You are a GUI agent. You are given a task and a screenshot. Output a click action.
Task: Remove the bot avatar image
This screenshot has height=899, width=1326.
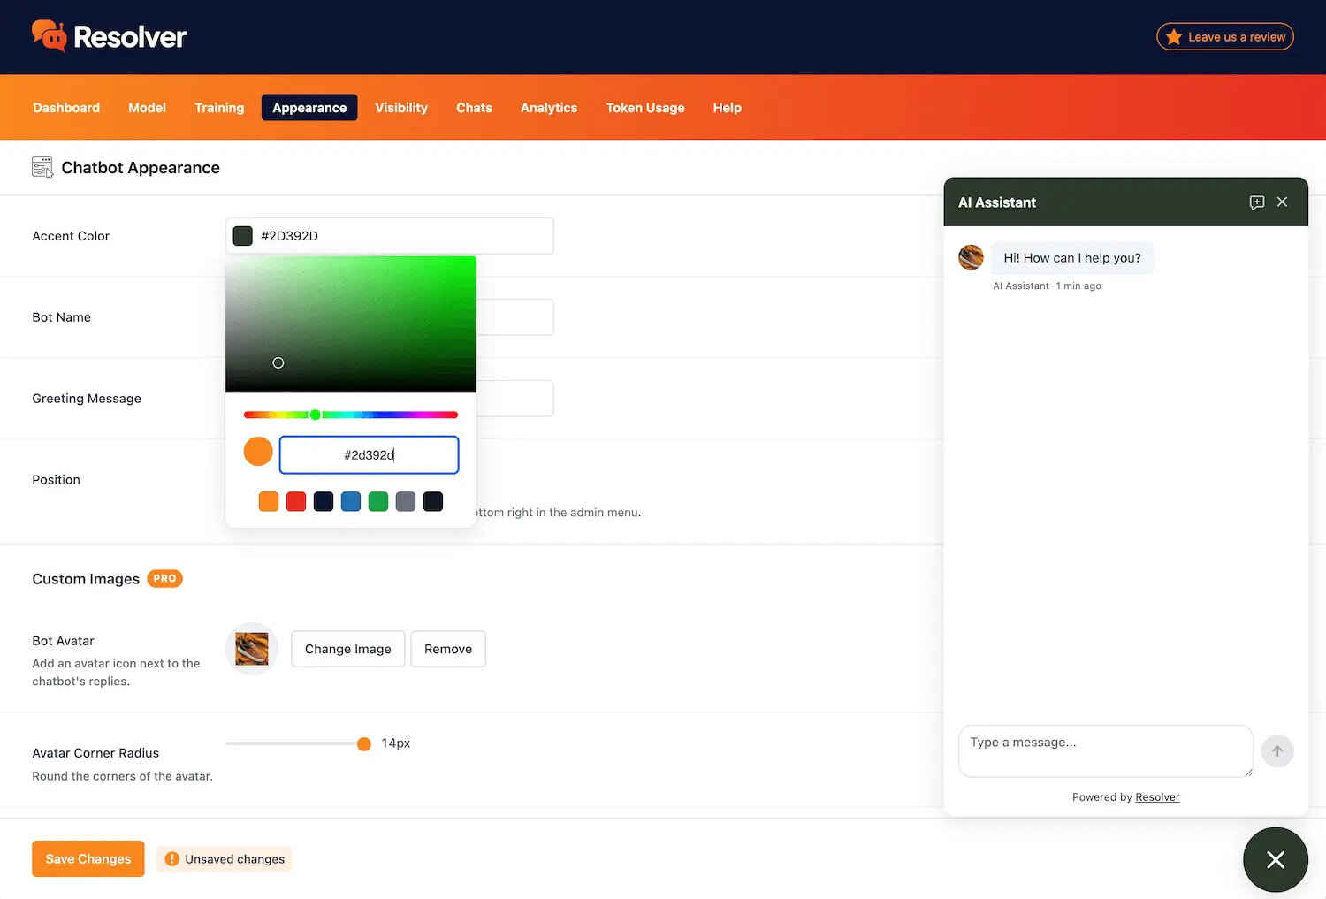(x=448, y=649)
